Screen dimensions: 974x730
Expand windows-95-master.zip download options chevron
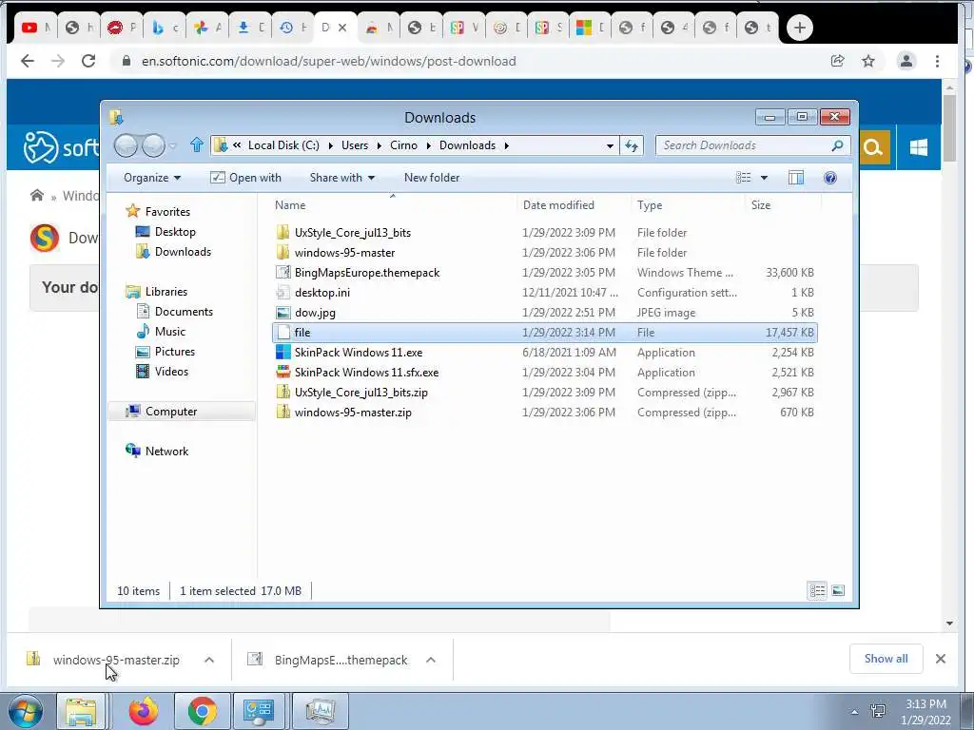pyautogui.click(x=209, y=660)
